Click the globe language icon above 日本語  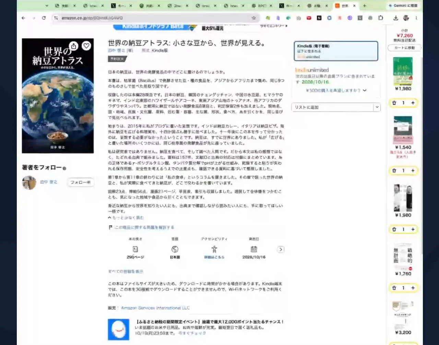pyautogui.click(x=175, y=249)
